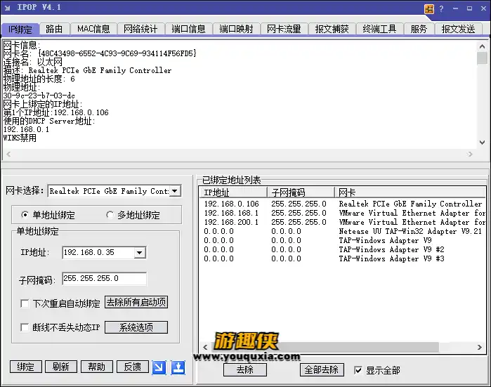The width and height of the screenshot is (491, 387).
Task: Expand the 网卡选择 dropdown
Action: pyautogui.click(x=175, y=190)
